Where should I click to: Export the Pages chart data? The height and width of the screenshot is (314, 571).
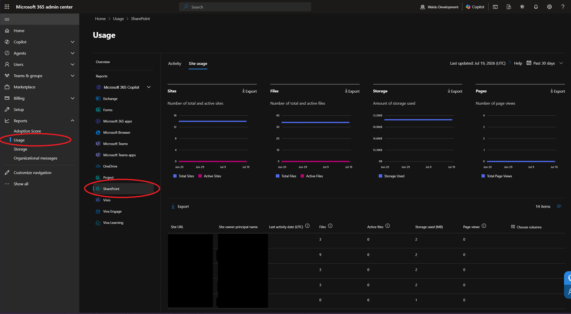(557, 91)
